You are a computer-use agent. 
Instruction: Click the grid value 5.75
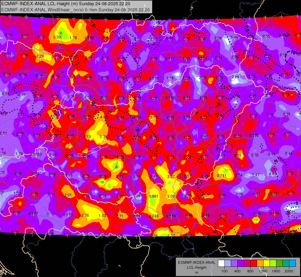[223, 235]
